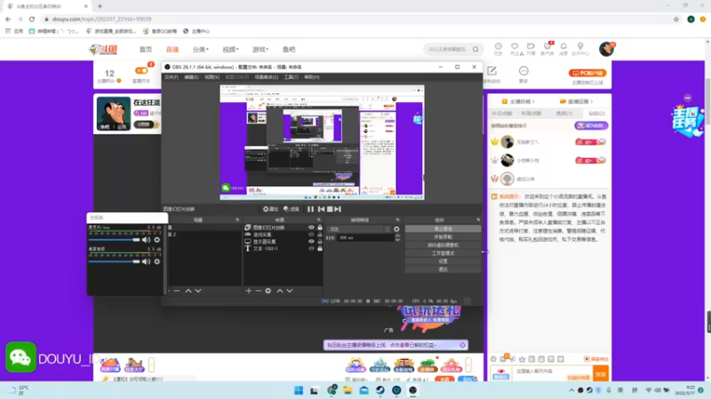Open the 文件(F) menu in OBS
This screenshot has width=711, height=399.
[171, 77]
